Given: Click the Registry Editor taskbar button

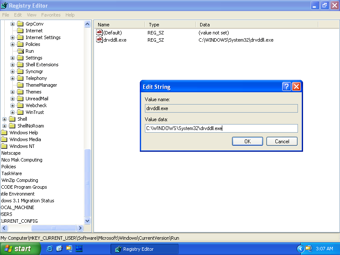Looking at the screenshot, I should [x=144, y=249].
